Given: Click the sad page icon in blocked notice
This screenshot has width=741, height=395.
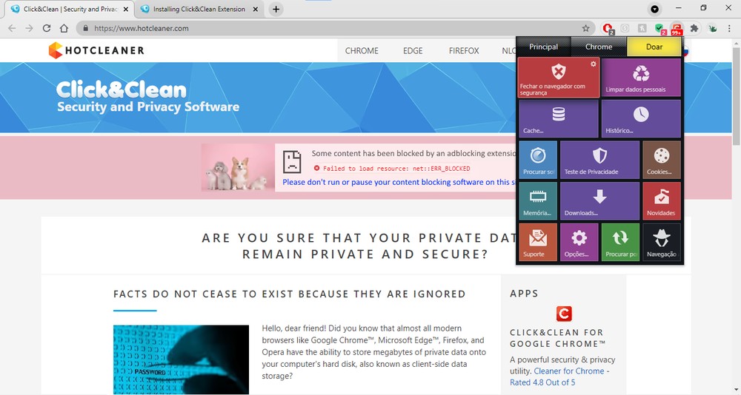Looking at the screenshot, I should point(292,162).
